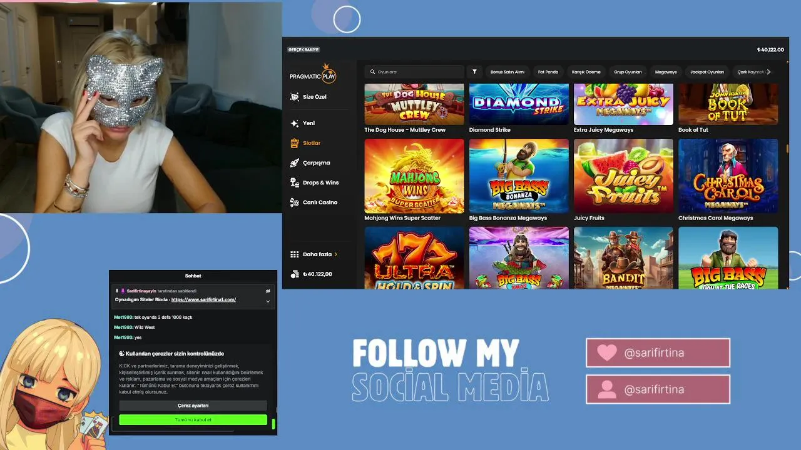
Task: Open Extra Juicy Megaways game
Action: tap(623, 104)
